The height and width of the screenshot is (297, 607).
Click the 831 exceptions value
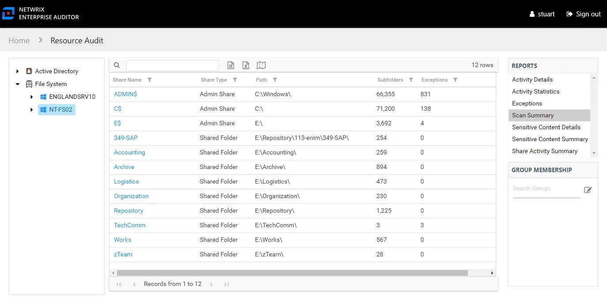click(426, 94)
